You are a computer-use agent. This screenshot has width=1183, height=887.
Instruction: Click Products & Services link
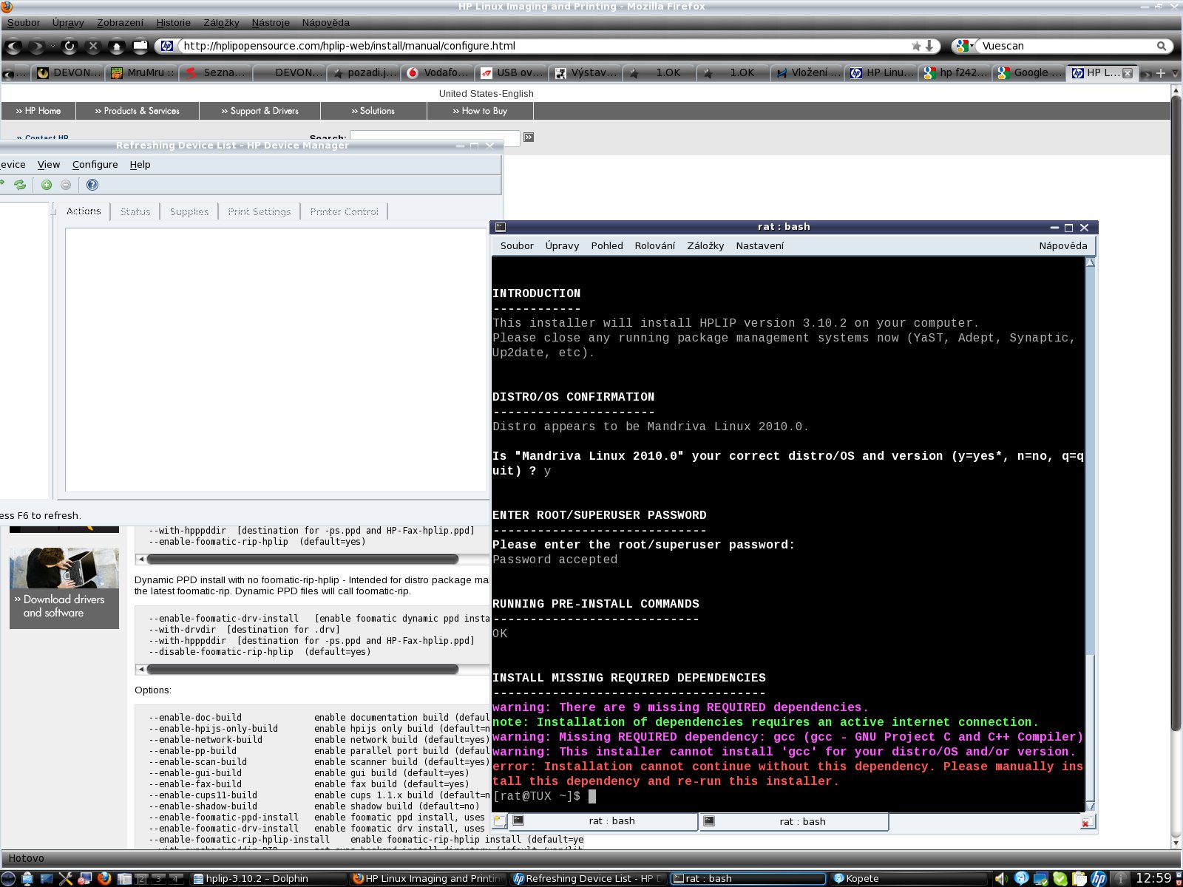coord(138,111)
